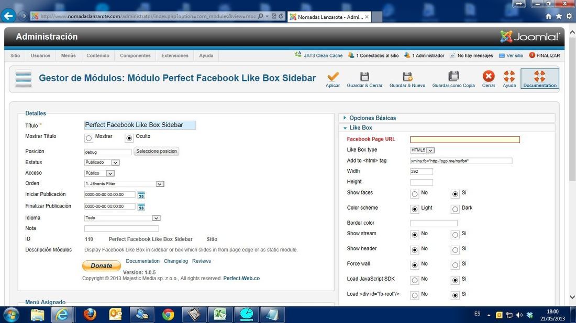Refresh the page with reload icon

point(281,17)
